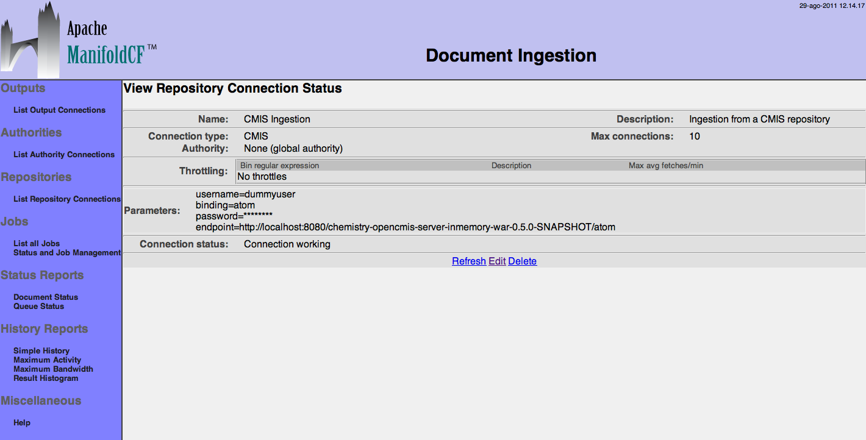View the Document Status report
This screenshot has width=866, height=440.
point(46,297)
